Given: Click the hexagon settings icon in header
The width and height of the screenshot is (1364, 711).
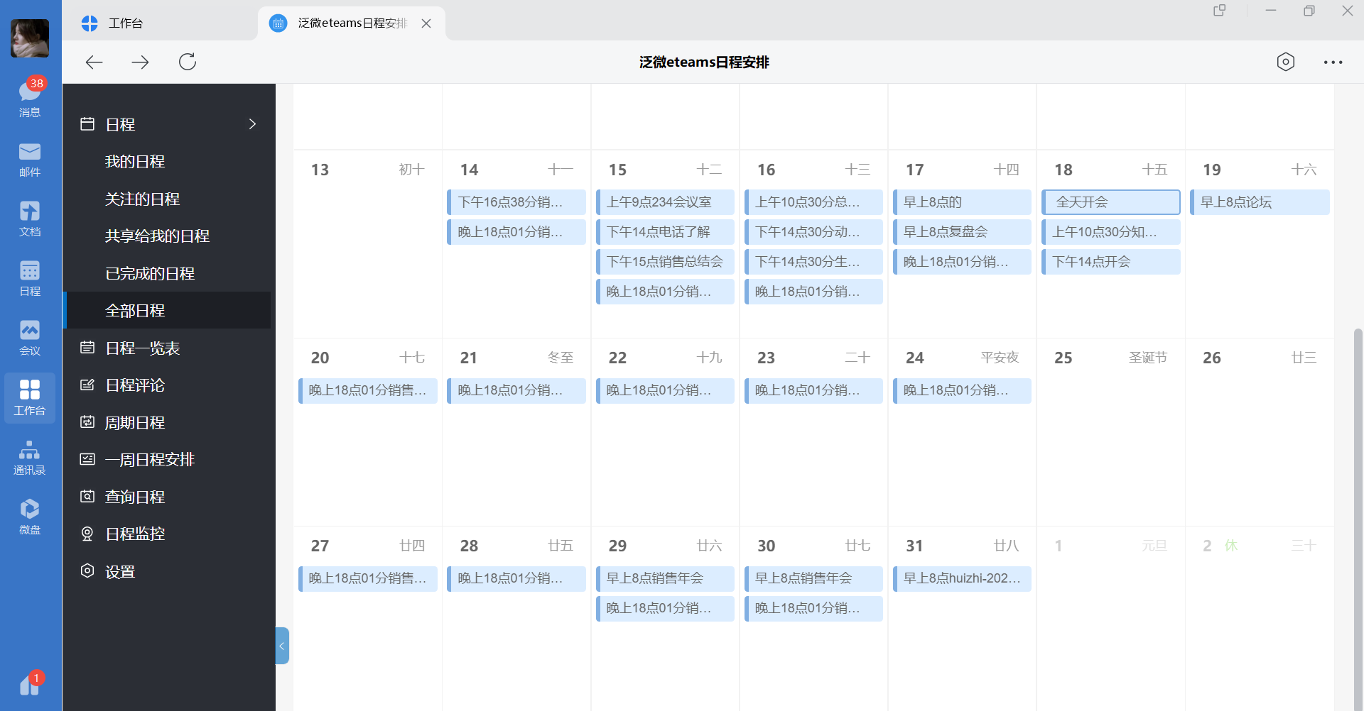Looking at the screenshot, I should point(1285,62).
